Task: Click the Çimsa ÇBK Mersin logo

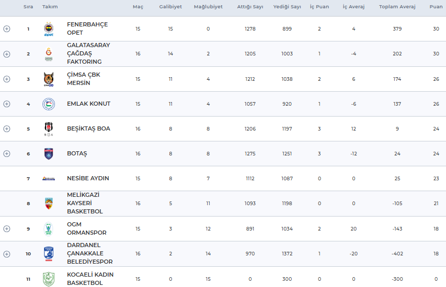Action: pyautogui.click(x=49, y=79)
